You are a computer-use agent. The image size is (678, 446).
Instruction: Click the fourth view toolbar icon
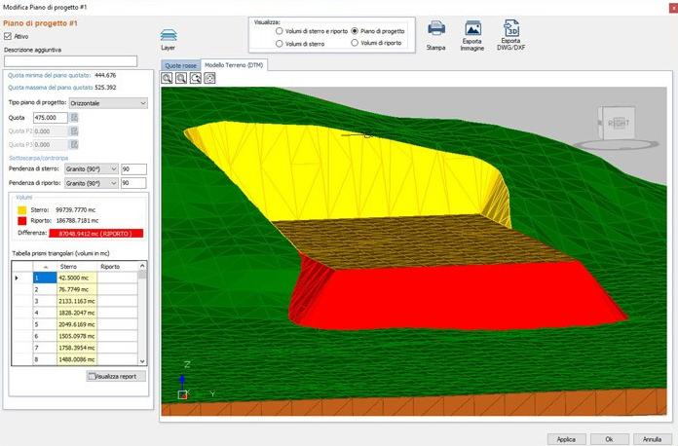pyautogui.click(x=209, y=78)
